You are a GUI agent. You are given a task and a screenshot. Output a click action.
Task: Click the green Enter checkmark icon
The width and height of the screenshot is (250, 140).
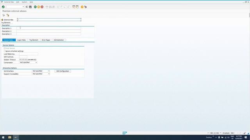click(x=3, y=7)
